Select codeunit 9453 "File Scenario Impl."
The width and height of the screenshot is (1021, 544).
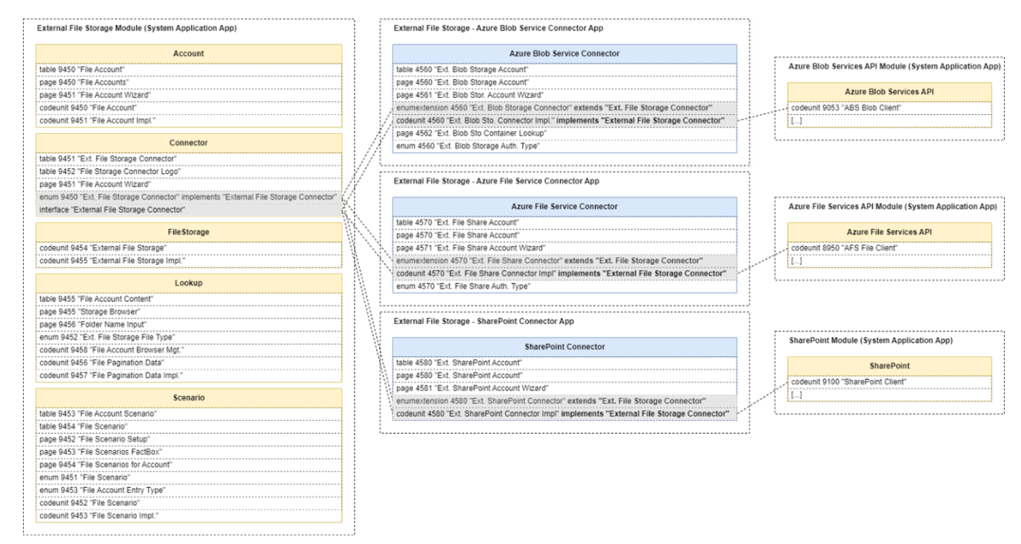(x=190, y=514)
